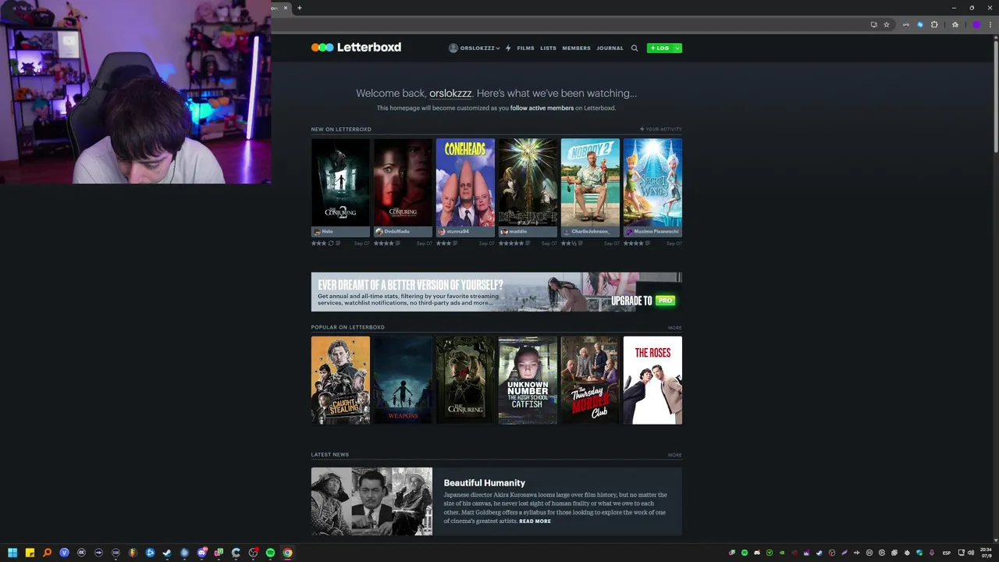Click the volume speaker tray icon
This screenshot has width=999, height=562.
click(x=971, y=553)
